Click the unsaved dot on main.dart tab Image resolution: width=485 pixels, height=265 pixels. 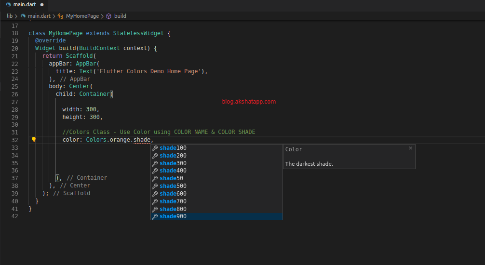tap(42, 4)
